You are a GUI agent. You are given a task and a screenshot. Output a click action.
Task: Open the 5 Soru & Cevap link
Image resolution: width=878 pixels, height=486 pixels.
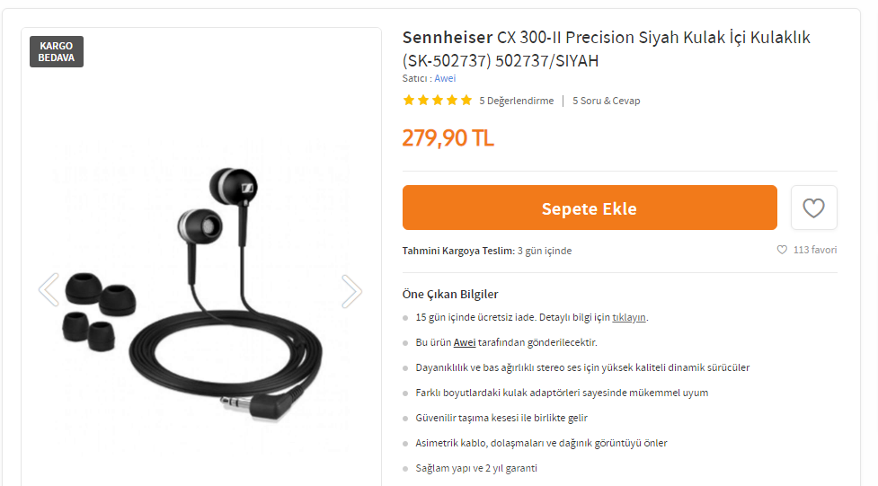[606, 101]
